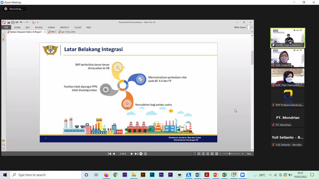
Task: Advance to the next page arrow
Action: coord(132,154)
